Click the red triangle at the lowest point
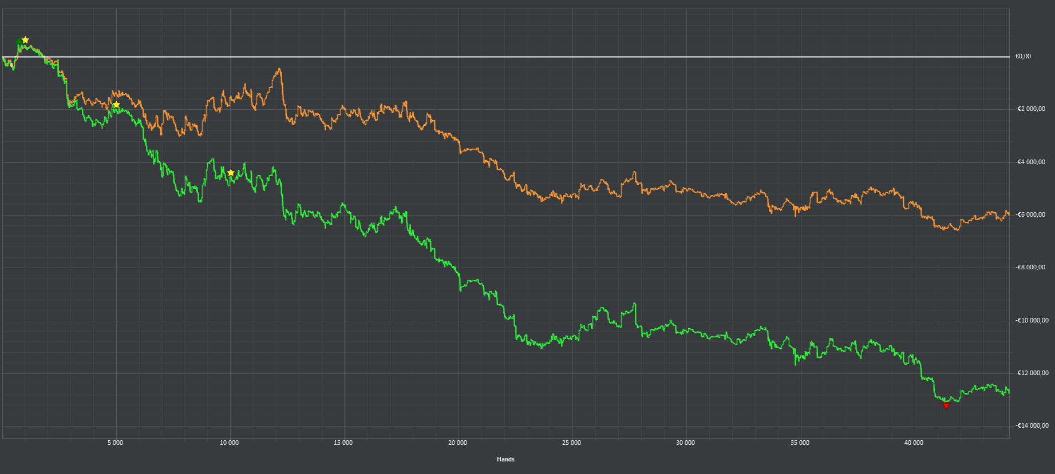1055x474 pixels. pyautogui.click(x=946, y=405)
